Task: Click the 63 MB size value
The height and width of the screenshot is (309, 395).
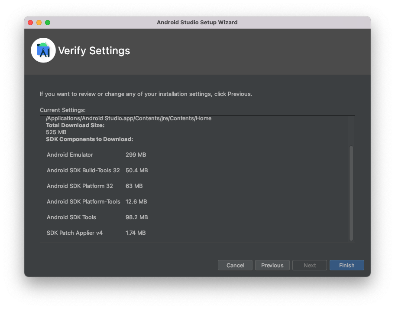Action: (134, 186)
